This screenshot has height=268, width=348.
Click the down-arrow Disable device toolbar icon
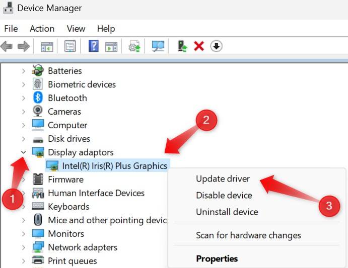[216, 46]
